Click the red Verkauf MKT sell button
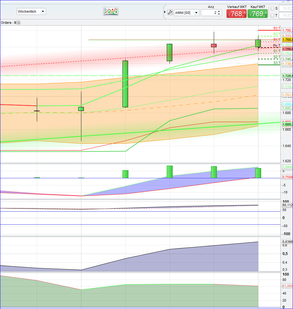 click(x=236, y=14)
